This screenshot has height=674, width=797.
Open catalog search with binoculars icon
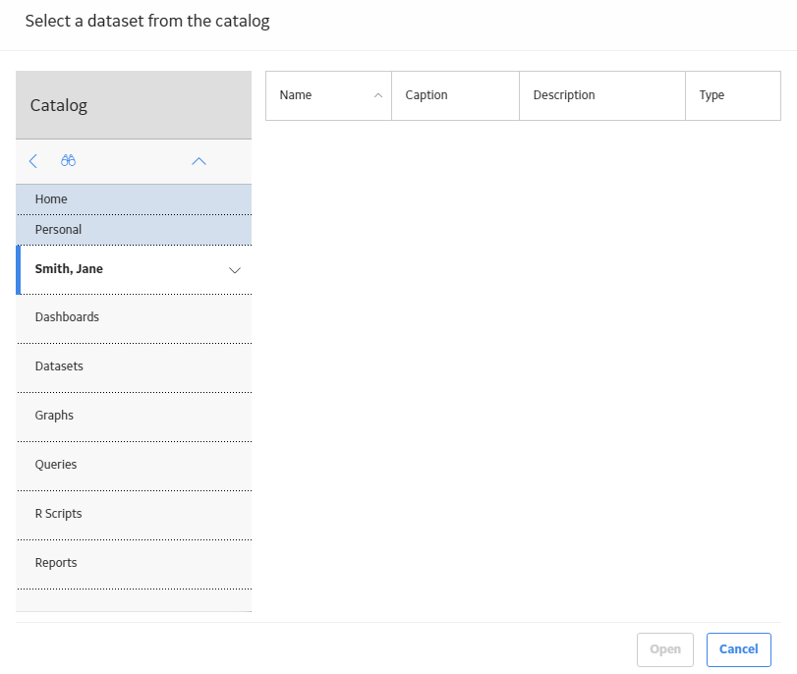68,160
